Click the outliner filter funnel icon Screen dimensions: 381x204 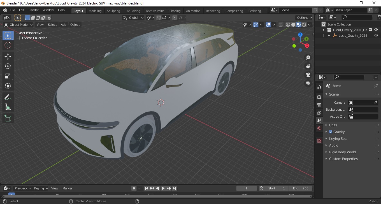click(379, 17)
